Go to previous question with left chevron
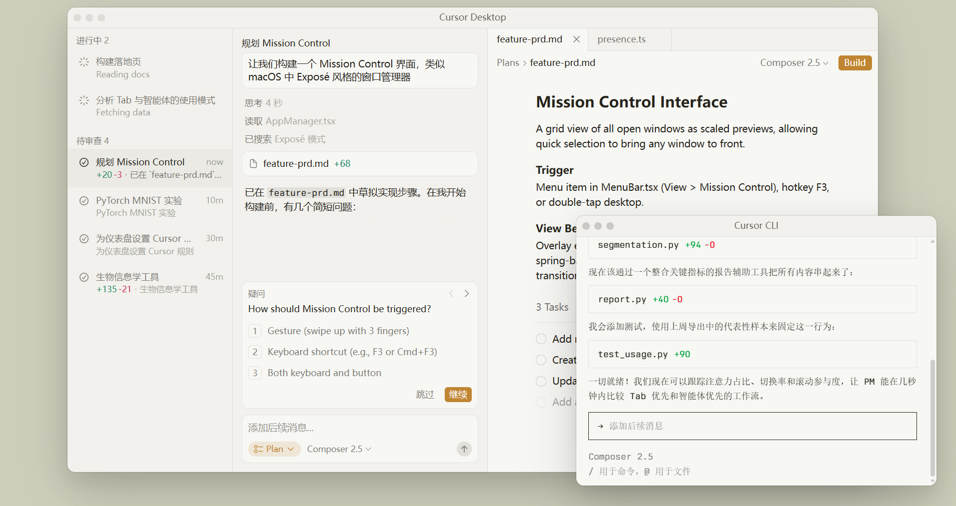This screenshot has width=956, height=506. 451,294
